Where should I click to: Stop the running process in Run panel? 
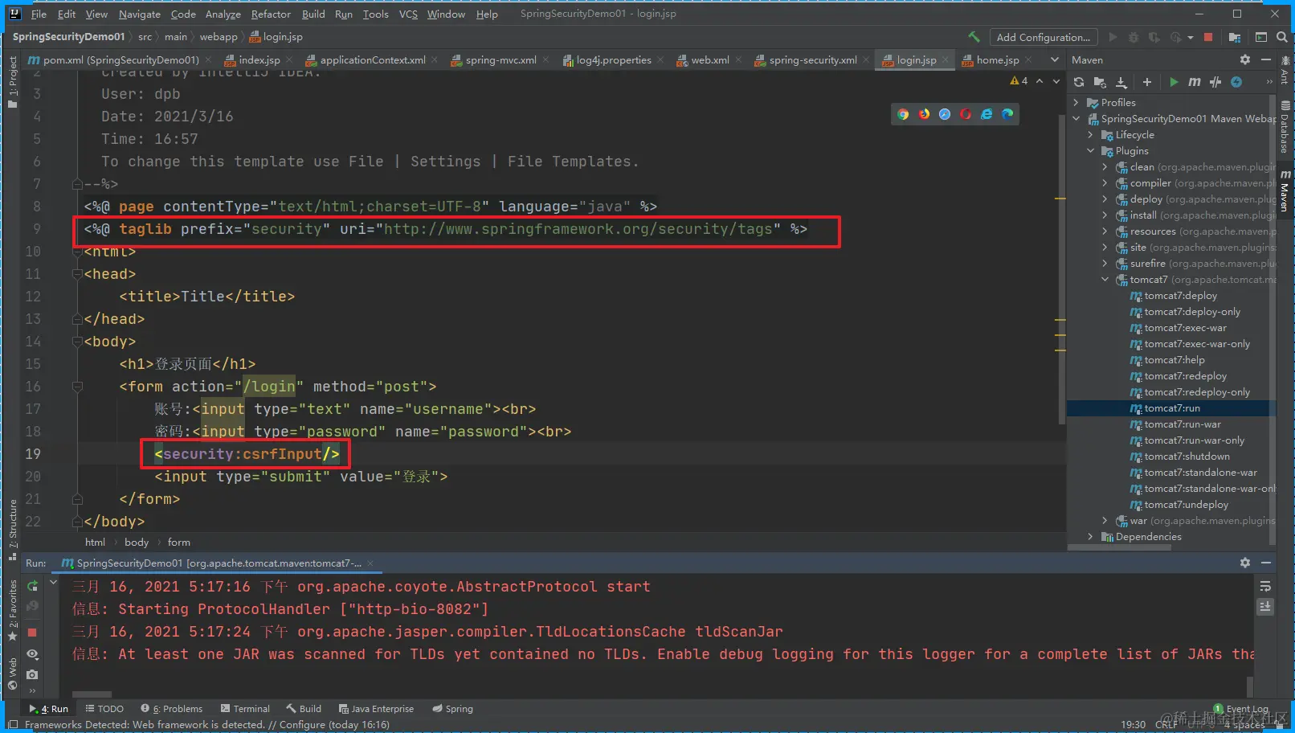pos(33,633)
